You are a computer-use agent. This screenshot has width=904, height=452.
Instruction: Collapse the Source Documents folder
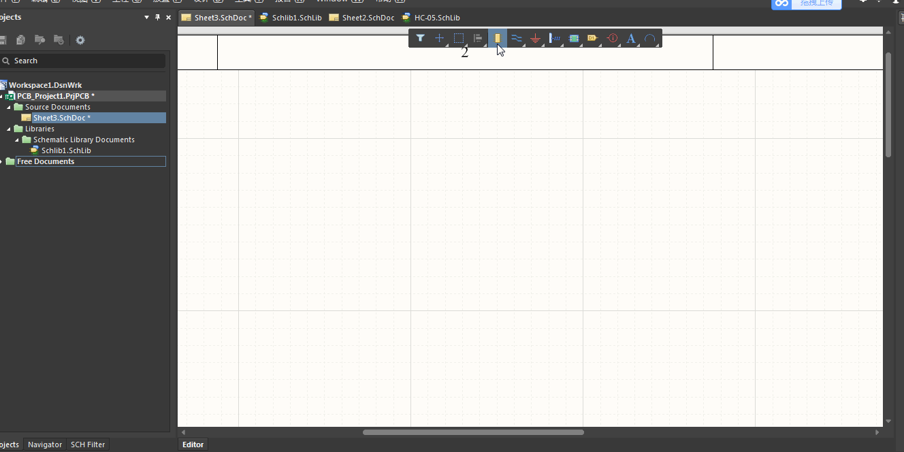pyautogui.click(x=10, y=107)
